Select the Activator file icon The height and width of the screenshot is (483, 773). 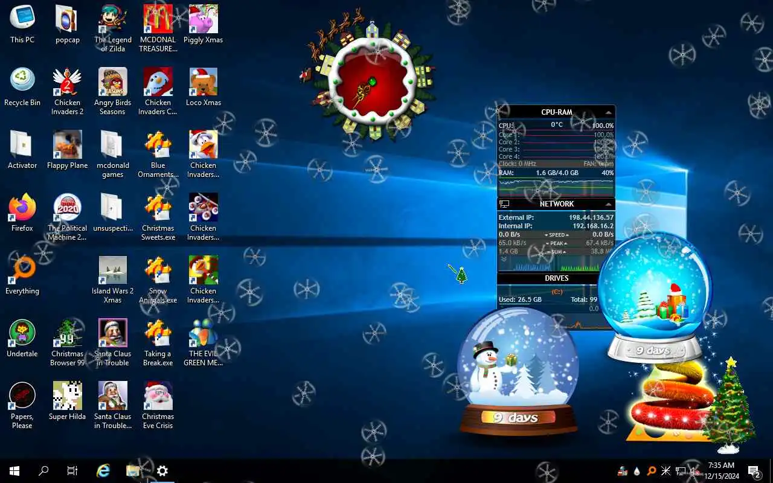click(x=22, y=150)
